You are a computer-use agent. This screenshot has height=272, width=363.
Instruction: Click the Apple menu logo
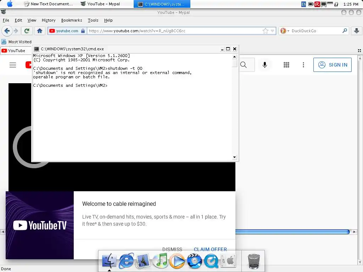coord(10,4)
